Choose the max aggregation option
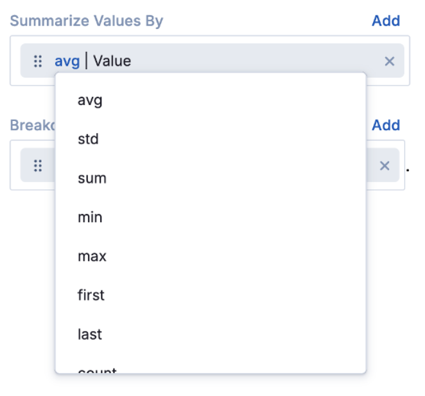Image resolution: width=425 pixels, height=396 pixels. pyautogui.click(x=92, y=256)
